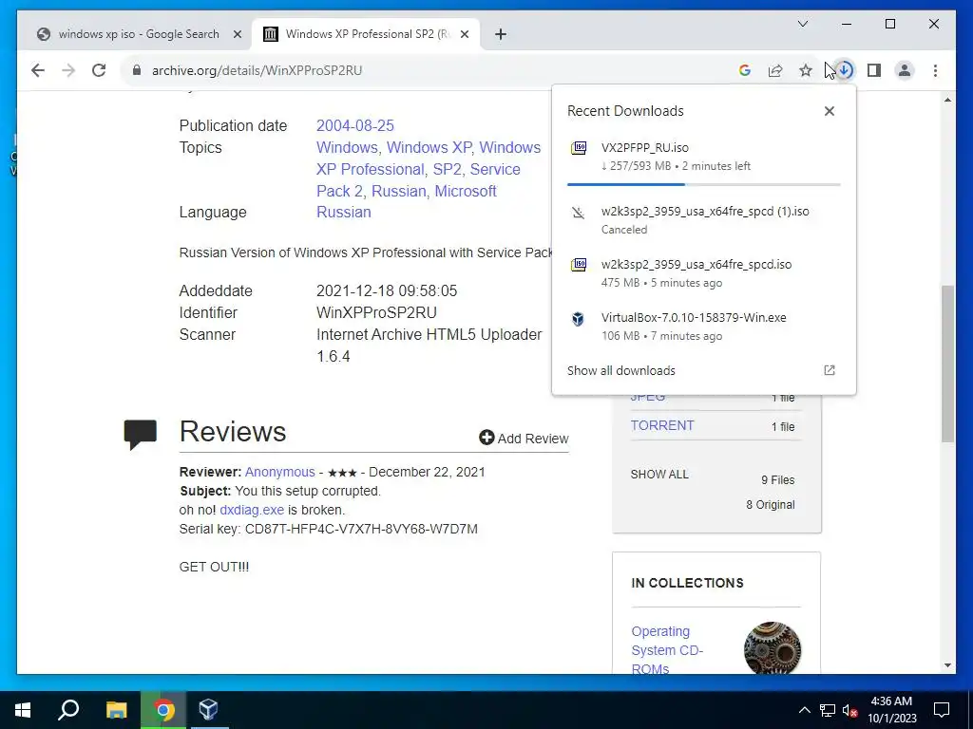The width and height of the screenshot is (973, 729).
Task: Open the Anonymous reviewer link
Action: coord(280,472)
